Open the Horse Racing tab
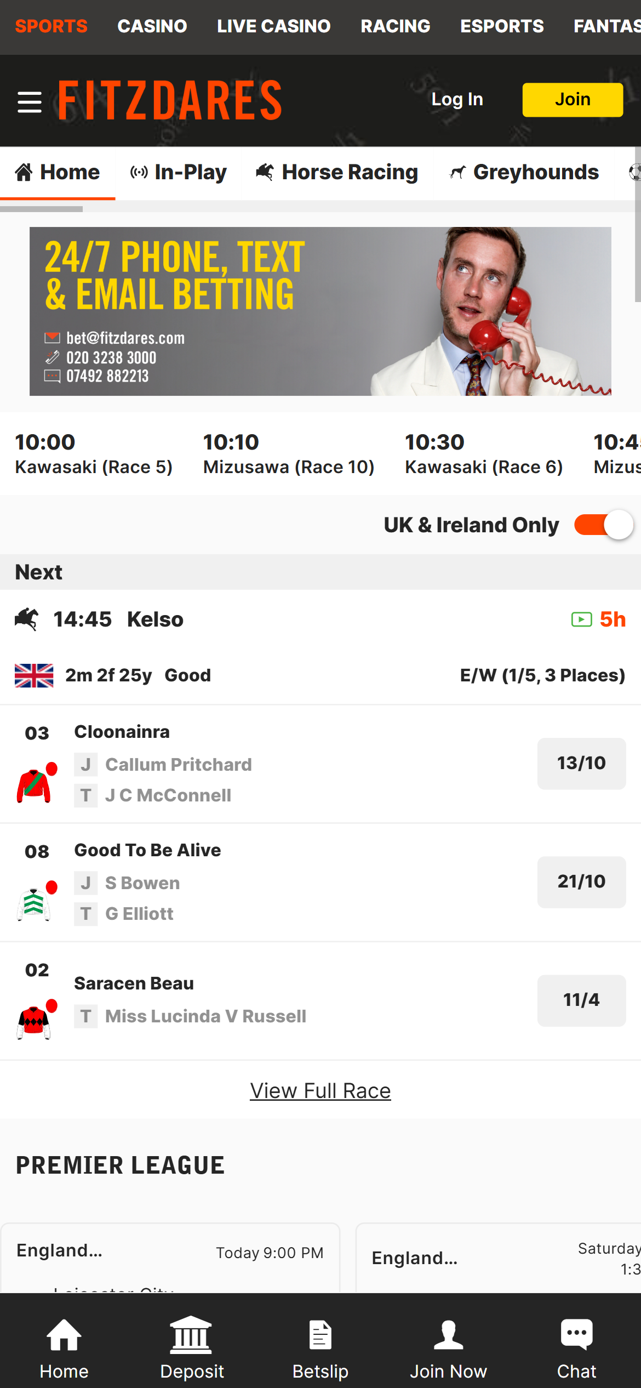 [336, 172]
